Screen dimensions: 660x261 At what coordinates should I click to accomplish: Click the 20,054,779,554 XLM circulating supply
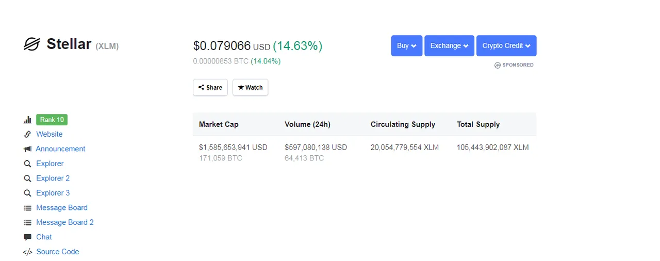[405, 147]
